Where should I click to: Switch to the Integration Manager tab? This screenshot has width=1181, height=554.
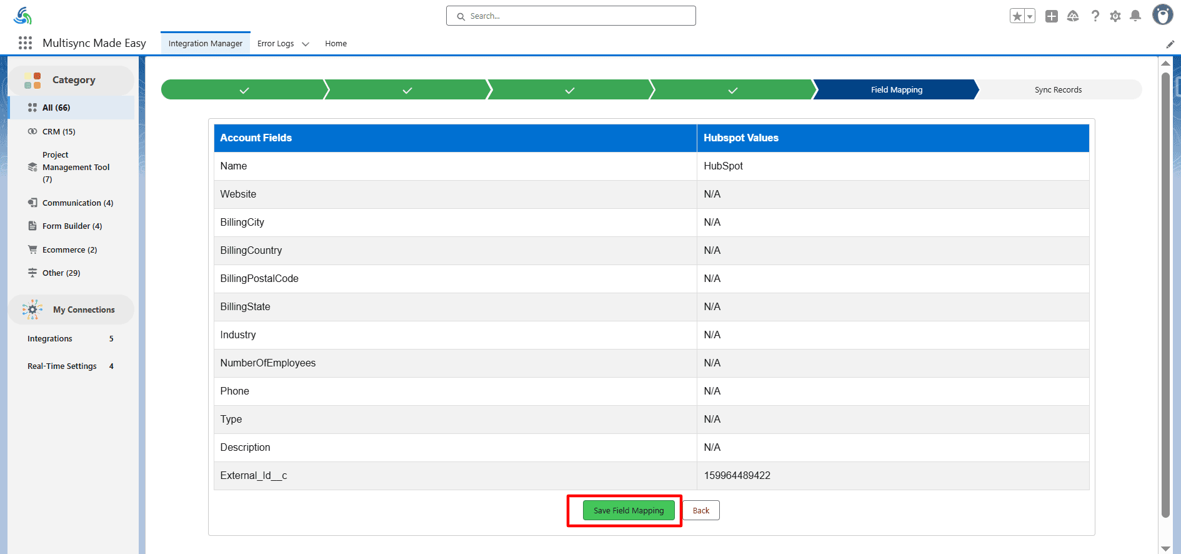coord(205,44)
